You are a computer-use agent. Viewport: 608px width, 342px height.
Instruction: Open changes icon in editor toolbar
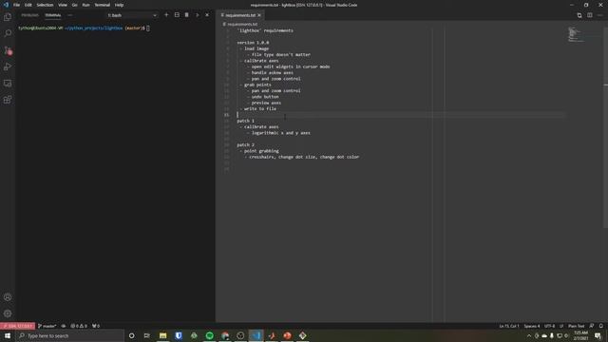pyautogui.click(x=579, y=15)
